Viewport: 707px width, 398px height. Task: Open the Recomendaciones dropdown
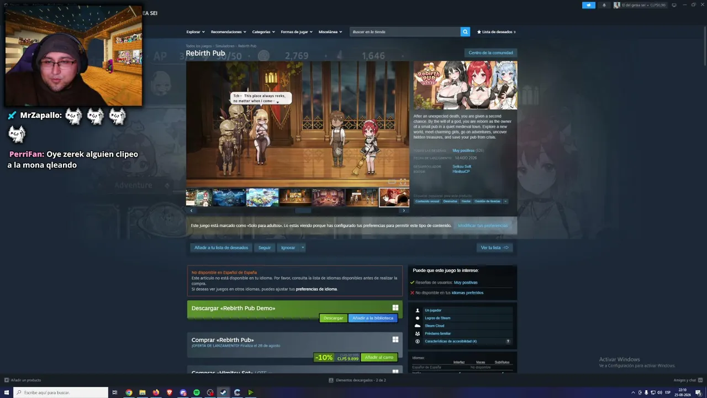click(229, 32)
